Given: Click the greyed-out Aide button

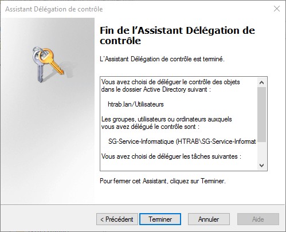Looking at the screenshot, I should (258, 219).
